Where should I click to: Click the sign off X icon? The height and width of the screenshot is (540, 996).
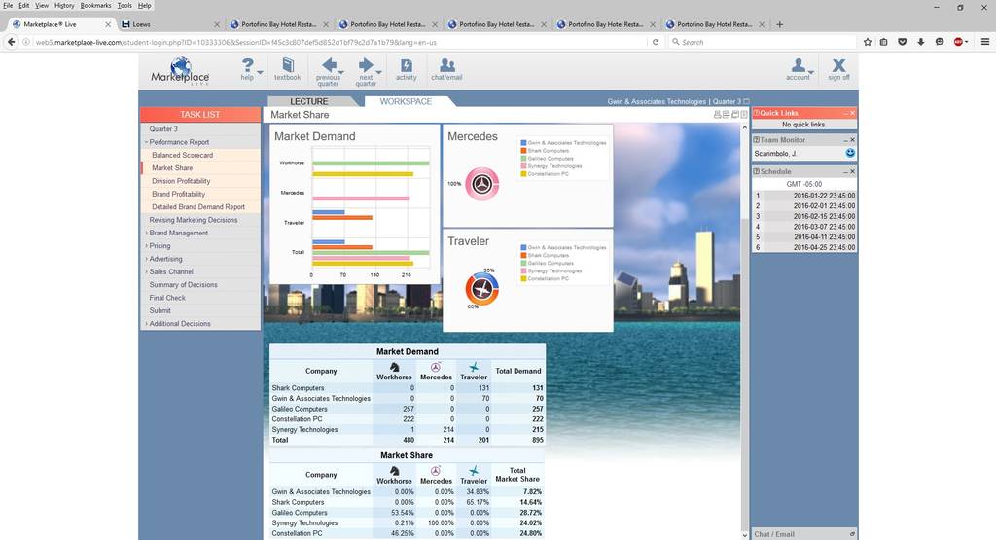pyautogui.click(x=838, y=65)
